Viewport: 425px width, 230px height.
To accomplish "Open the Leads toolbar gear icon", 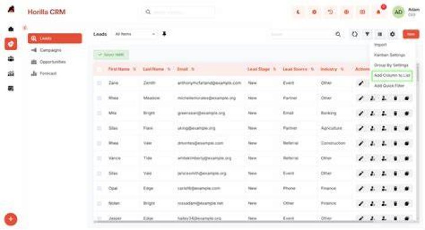I will 392,34.
